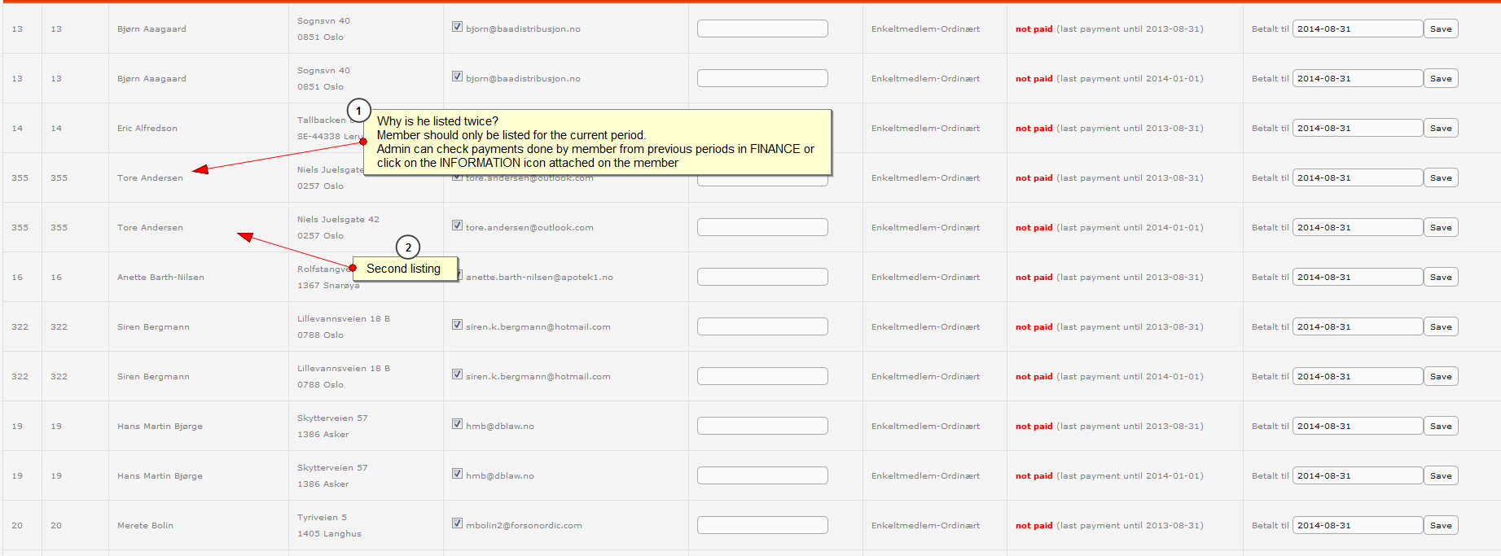The height and width of the screenshot is (556, 1501).
Task: Click Sognsvn 40 address in 2013-08-31 row
Action: (x=323, y=20)
